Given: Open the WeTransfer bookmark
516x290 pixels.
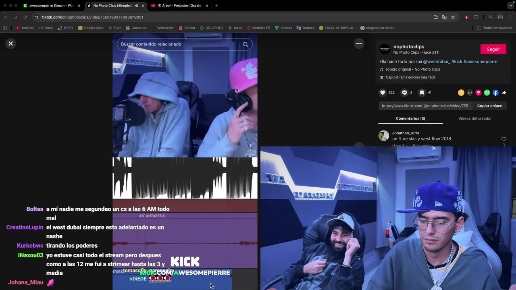Looking at the screenshot, I should [x=163, y=28].
